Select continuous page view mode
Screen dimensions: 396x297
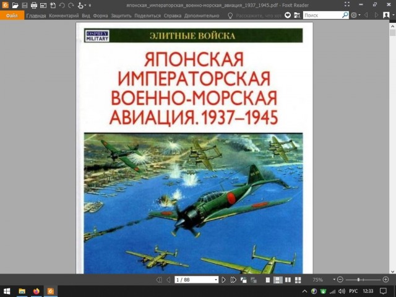pos(278,280)
